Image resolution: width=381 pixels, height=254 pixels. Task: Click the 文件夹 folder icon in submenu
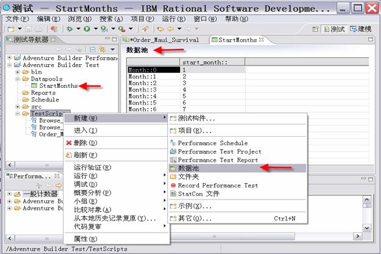[x=173, y=176]
